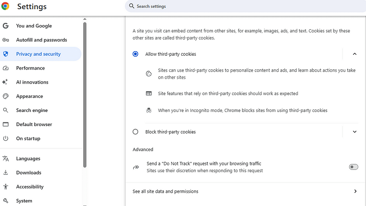Open the Search engine settings page
This screenshot has height=206, width=366.
click(x=32, y=111)
